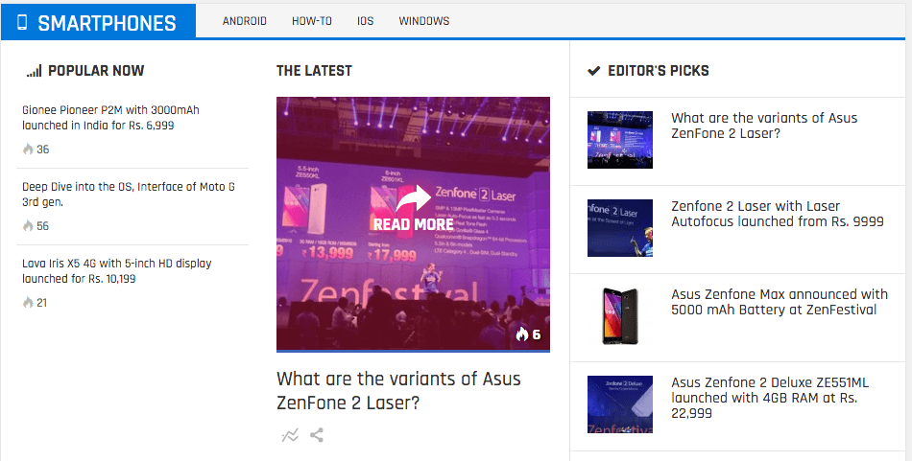912x461 pixels.
Task: Switch to the iOS tab
Action: [x=365, y=21]
